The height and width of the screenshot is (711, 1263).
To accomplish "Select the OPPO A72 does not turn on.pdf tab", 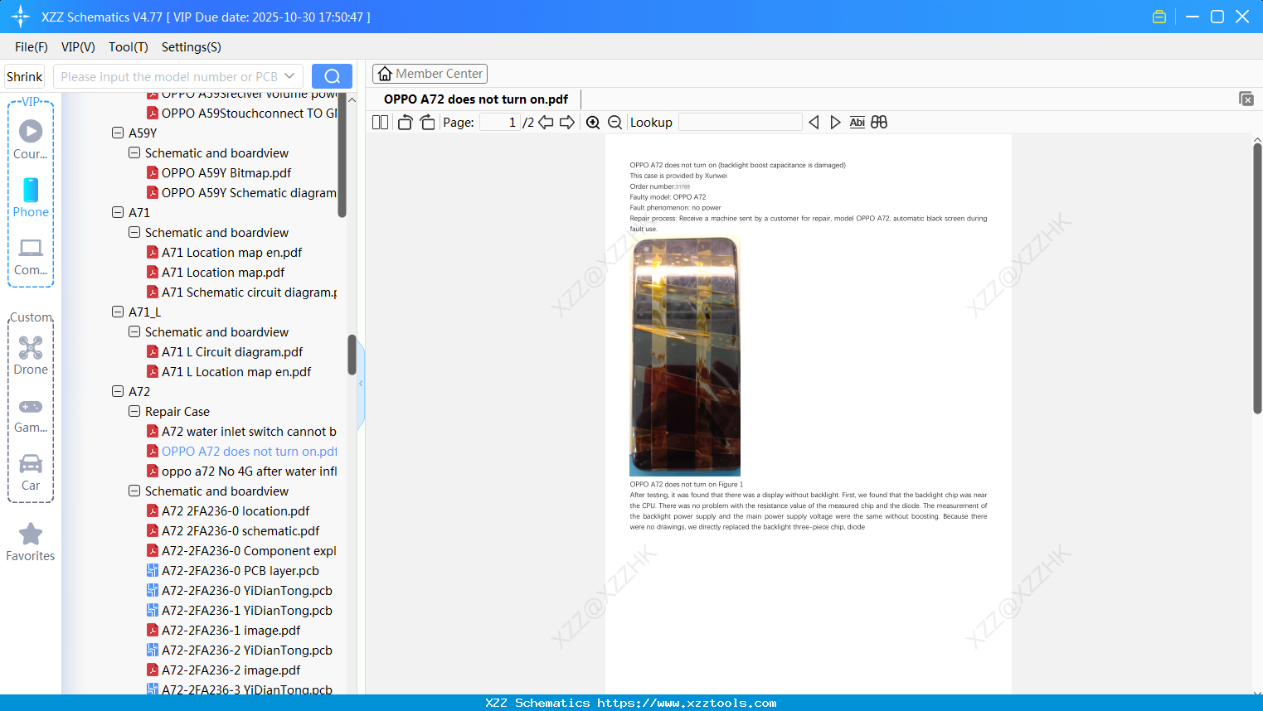I will coord(476,99).
